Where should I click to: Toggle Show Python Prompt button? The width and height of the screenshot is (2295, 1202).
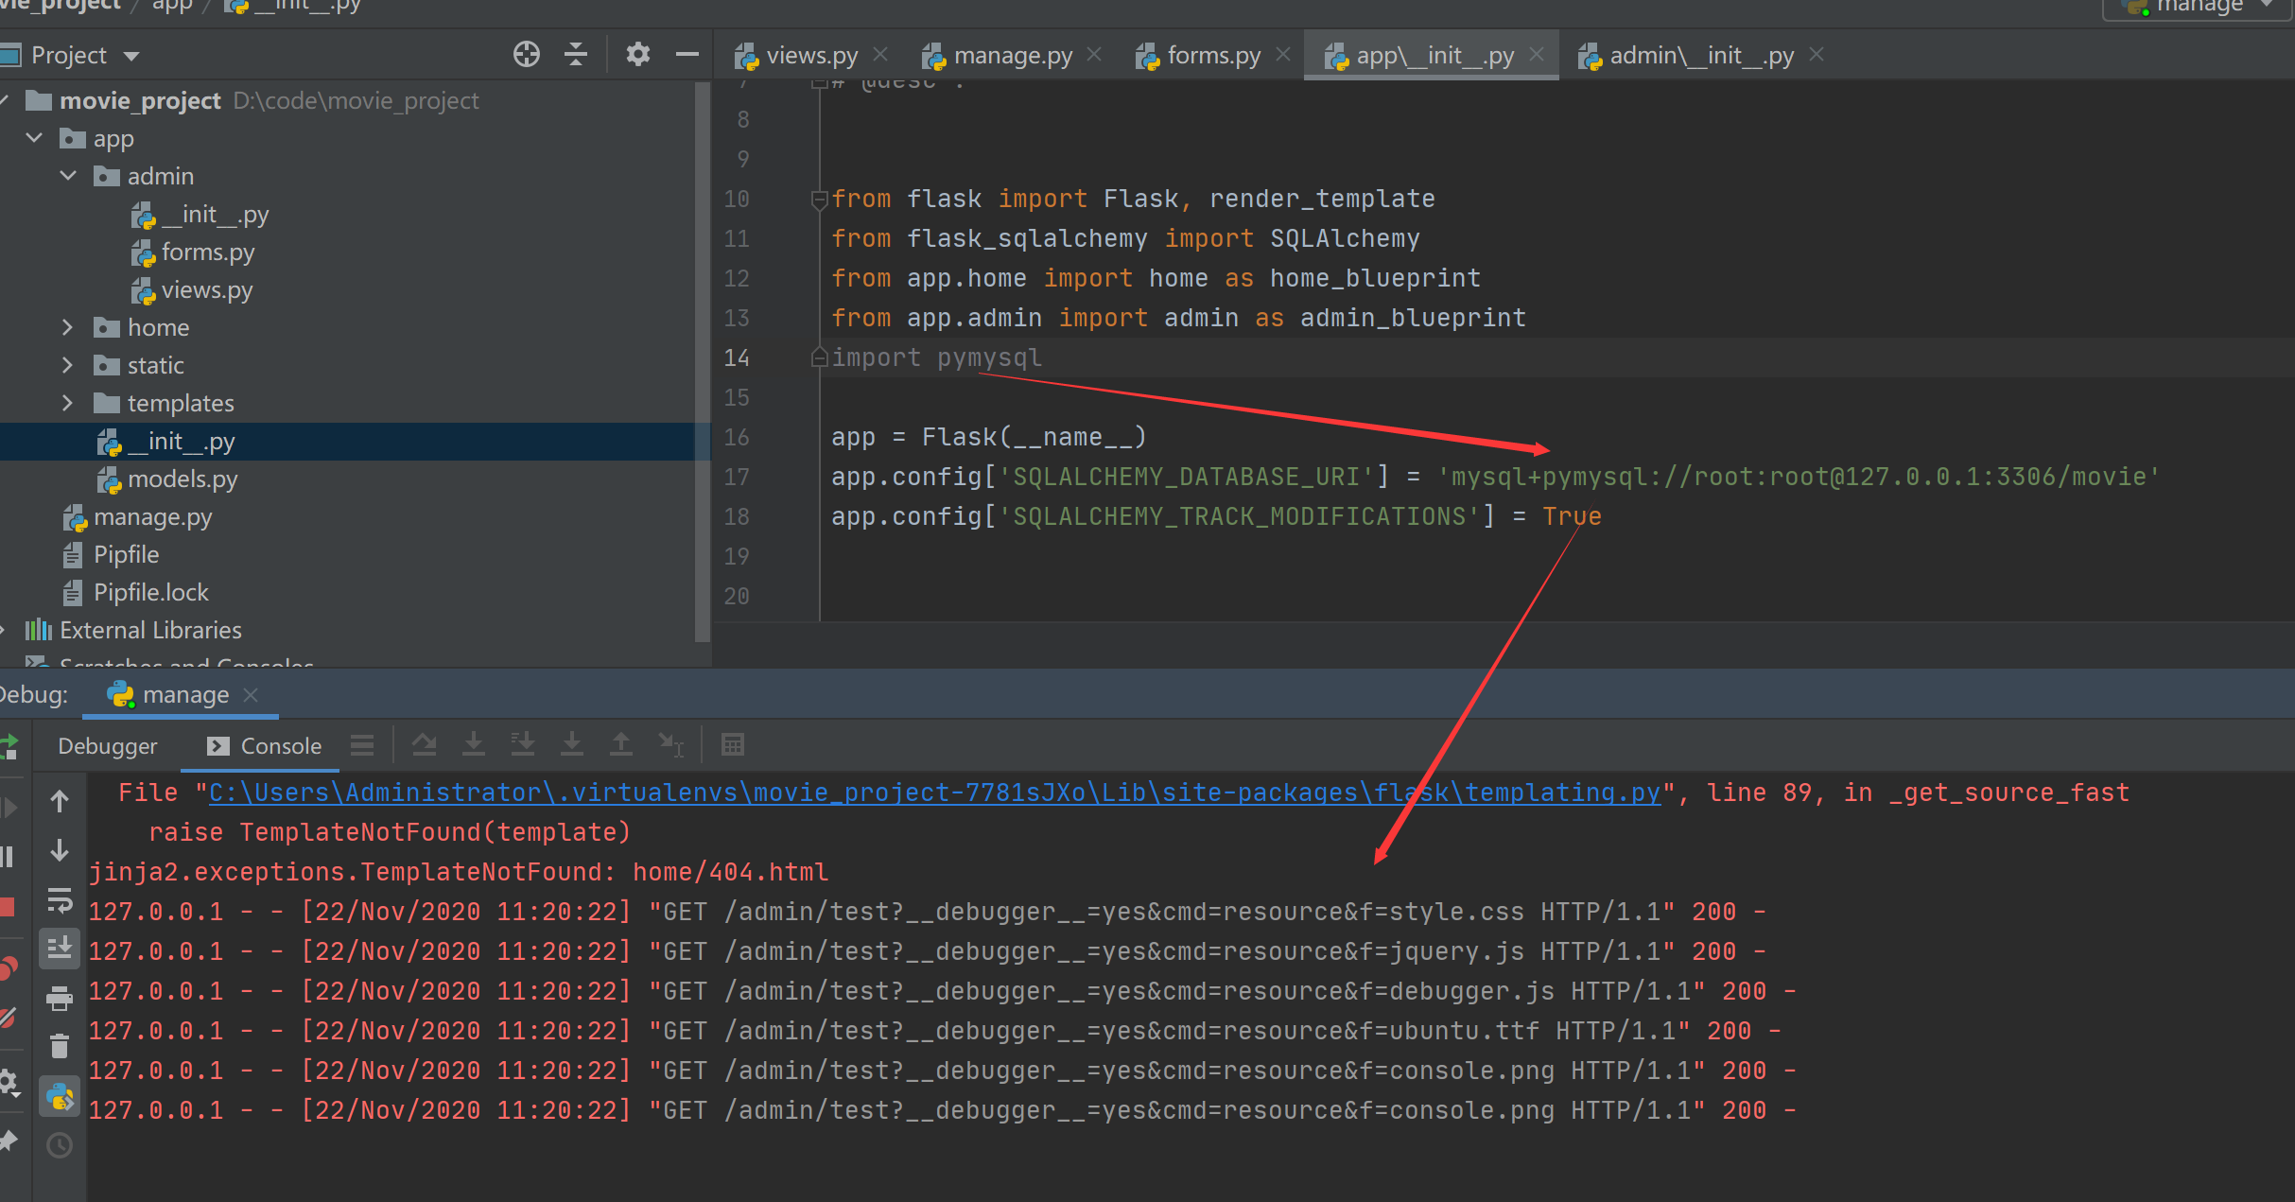coord(60,1097)
